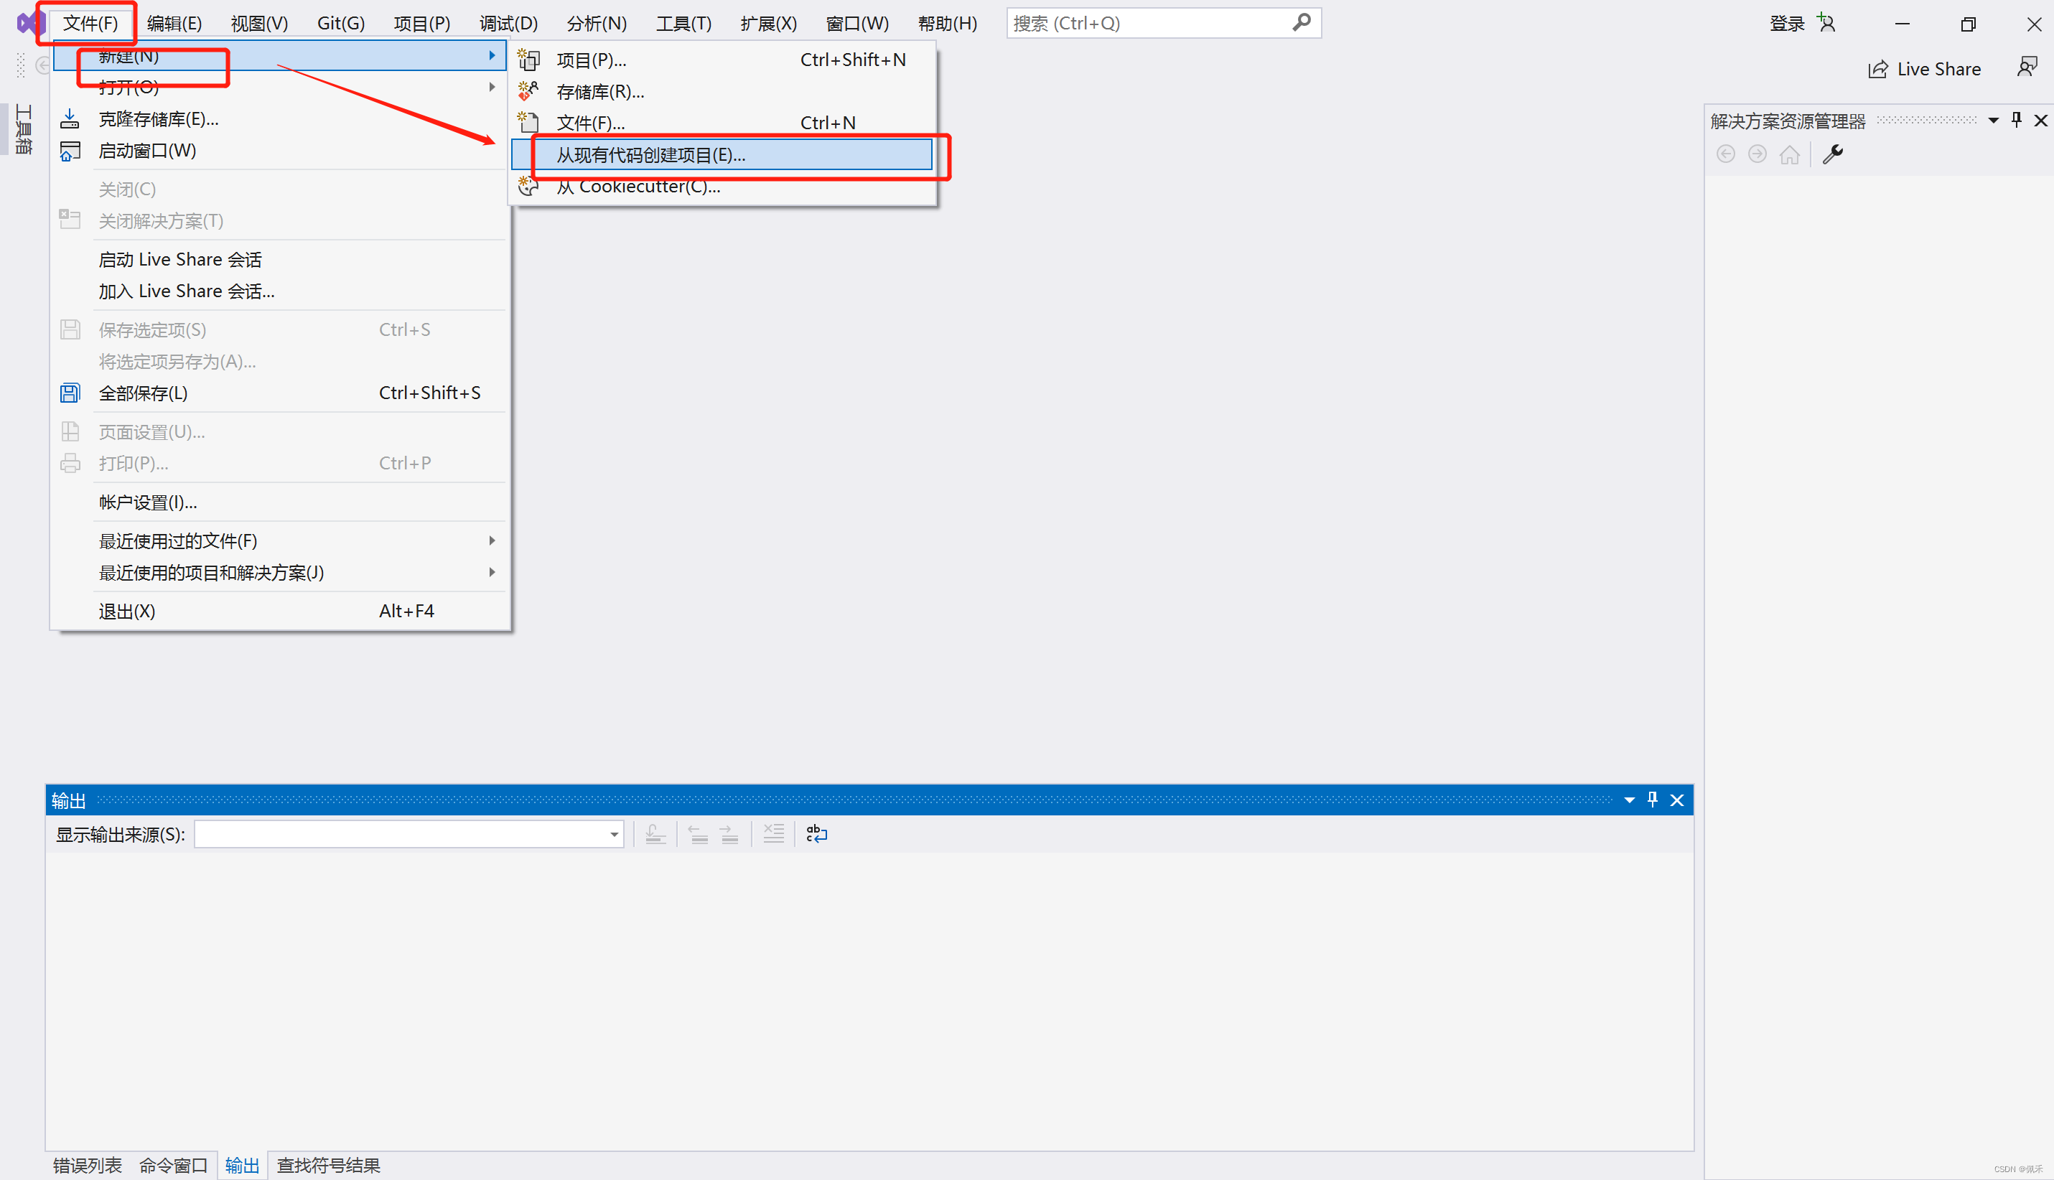Open the 扩展(X) menu
Viewport: 2054px width, 1180px height.
pyautogui.click(x=768, y=23)
